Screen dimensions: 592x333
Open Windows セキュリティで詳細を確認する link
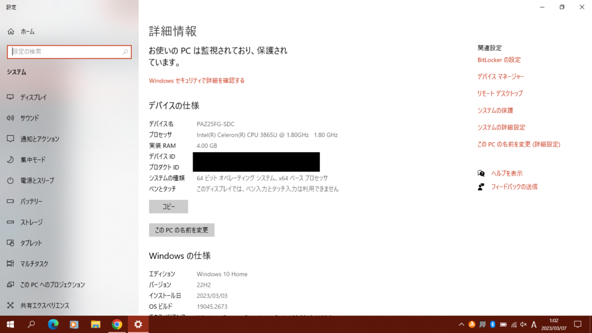coord(197,80)
